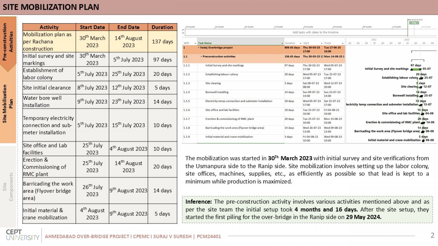Select the greyed Site Components sidebar tab
The width and height of the screenshot is (438, 246).
click(8, 187)
